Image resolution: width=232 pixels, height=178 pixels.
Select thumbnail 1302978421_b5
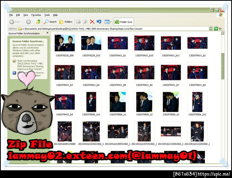118,72
